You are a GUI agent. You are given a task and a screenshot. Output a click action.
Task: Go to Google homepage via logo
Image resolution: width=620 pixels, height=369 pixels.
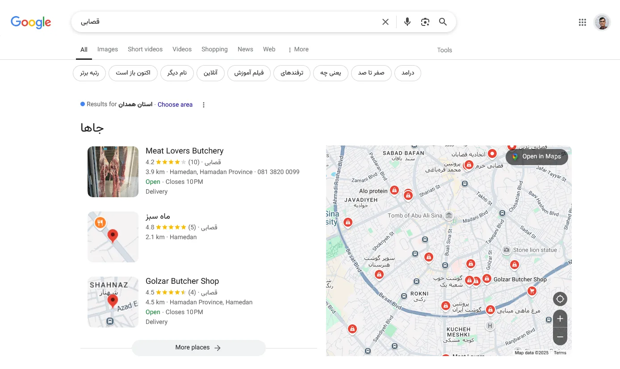[31, 22]
